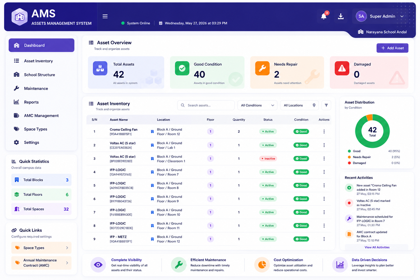The image size is (420, 280).
Task: Click the filter funnel icon
Action: coord(326,105)
